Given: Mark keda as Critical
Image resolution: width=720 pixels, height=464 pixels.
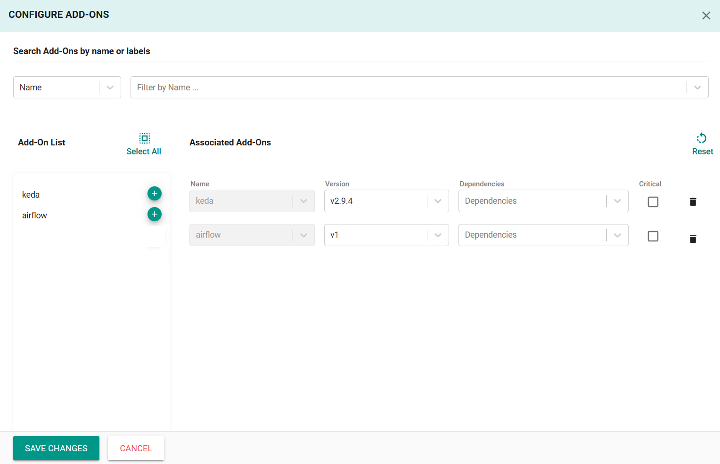Looking at the screenshot, I should [x=653, y=201].
